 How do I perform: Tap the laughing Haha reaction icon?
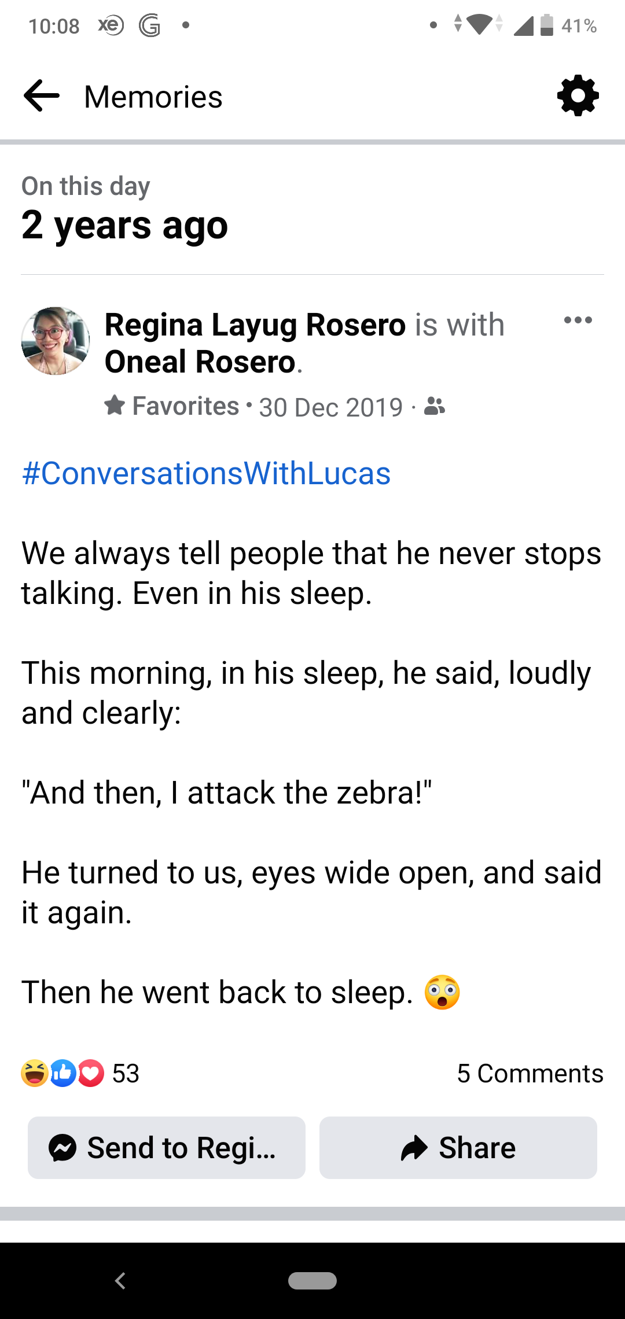[35, 1073]
